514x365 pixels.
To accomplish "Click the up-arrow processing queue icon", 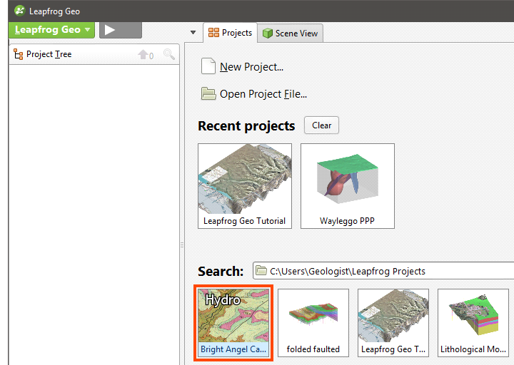I will coord(143,54).
